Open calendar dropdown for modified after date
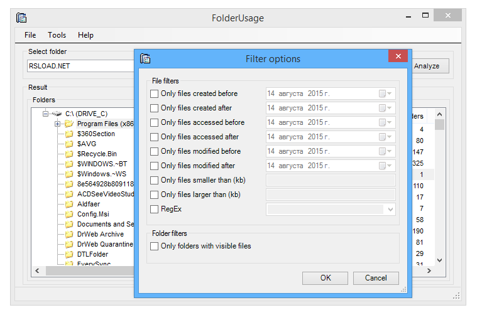 click(x=385, y=166)
